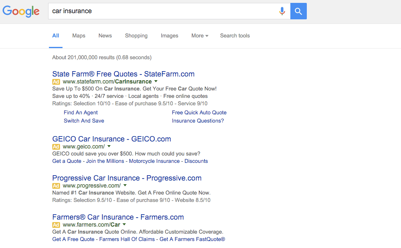Open Search tools options

[235, 36]
